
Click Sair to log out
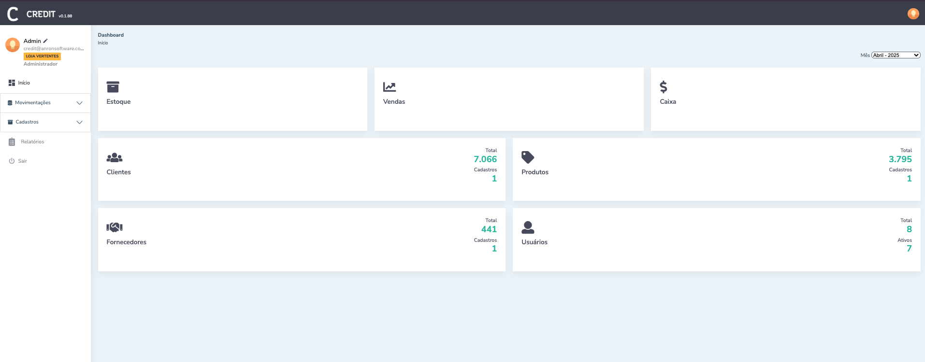(22, 161)
